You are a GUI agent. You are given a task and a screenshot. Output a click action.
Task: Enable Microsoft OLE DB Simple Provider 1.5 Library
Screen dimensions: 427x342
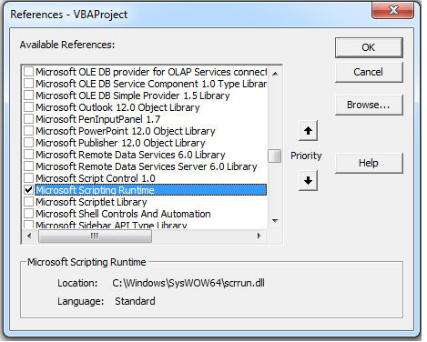pyautogui.click(x=28, y=96)
